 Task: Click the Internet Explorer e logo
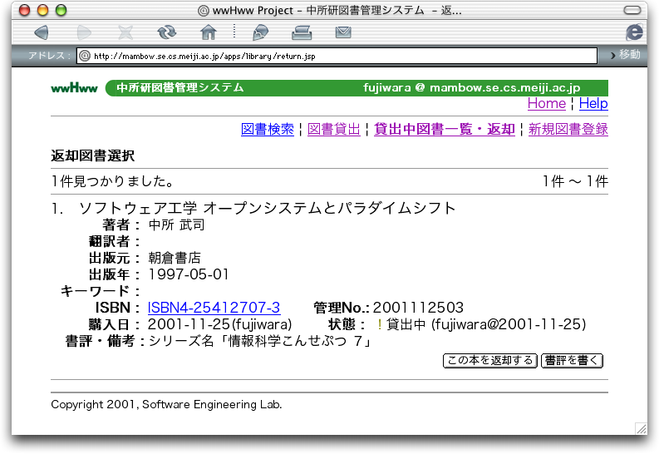[x=634, y=32]
